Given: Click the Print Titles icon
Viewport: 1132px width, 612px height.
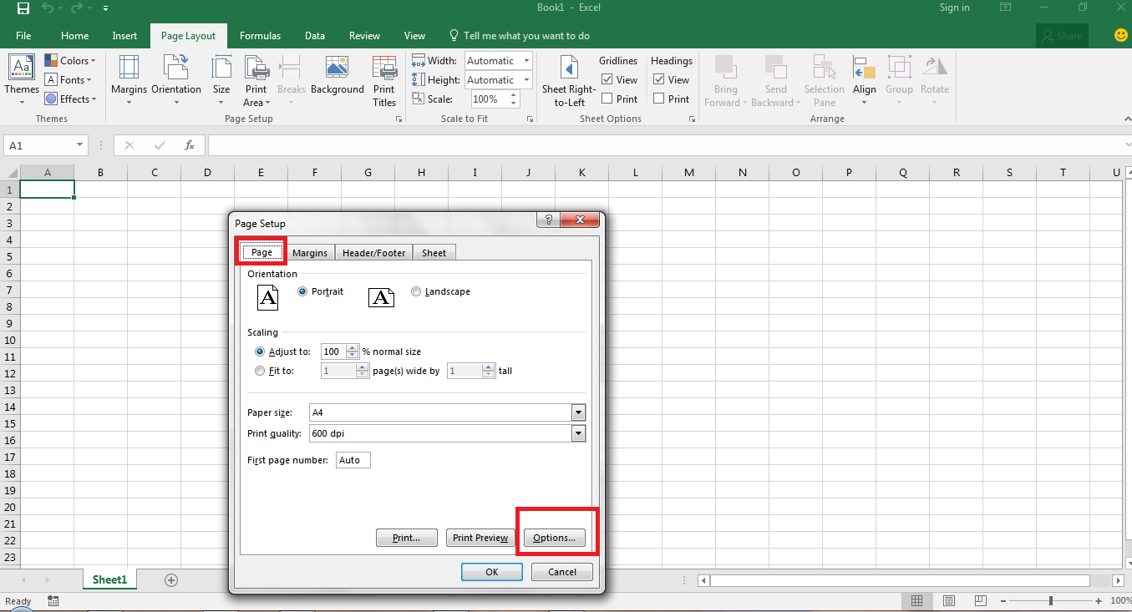Looking at the screenshot, I should pyautogui.click(x=383, y=79).
